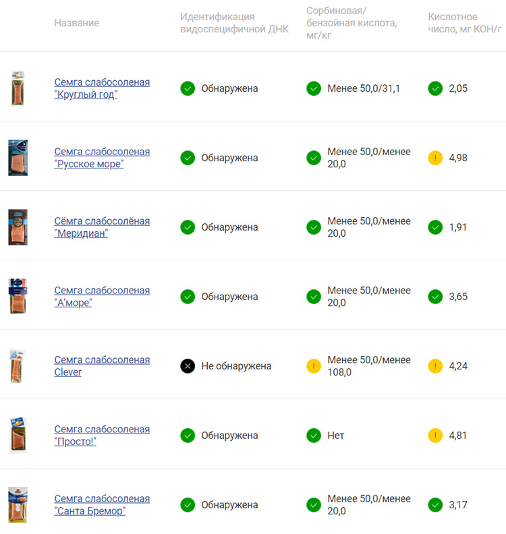Click yellow warning icon beside "Менее 50,0/менее 108,0"

pos(314,366)
